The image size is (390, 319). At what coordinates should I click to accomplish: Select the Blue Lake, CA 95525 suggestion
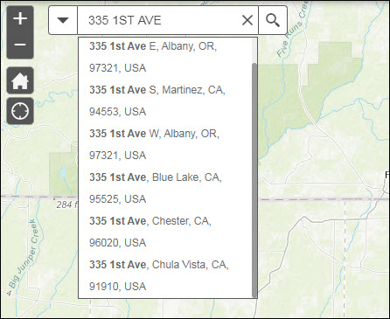pyautogui.click(x=165, y=188)
